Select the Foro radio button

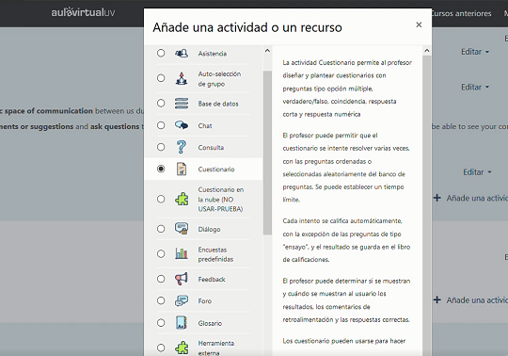click(x=161, y=300)
